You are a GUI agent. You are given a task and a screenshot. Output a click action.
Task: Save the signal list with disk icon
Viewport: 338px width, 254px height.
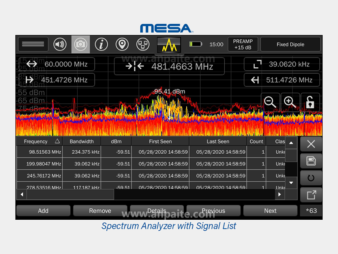point(311,161)
